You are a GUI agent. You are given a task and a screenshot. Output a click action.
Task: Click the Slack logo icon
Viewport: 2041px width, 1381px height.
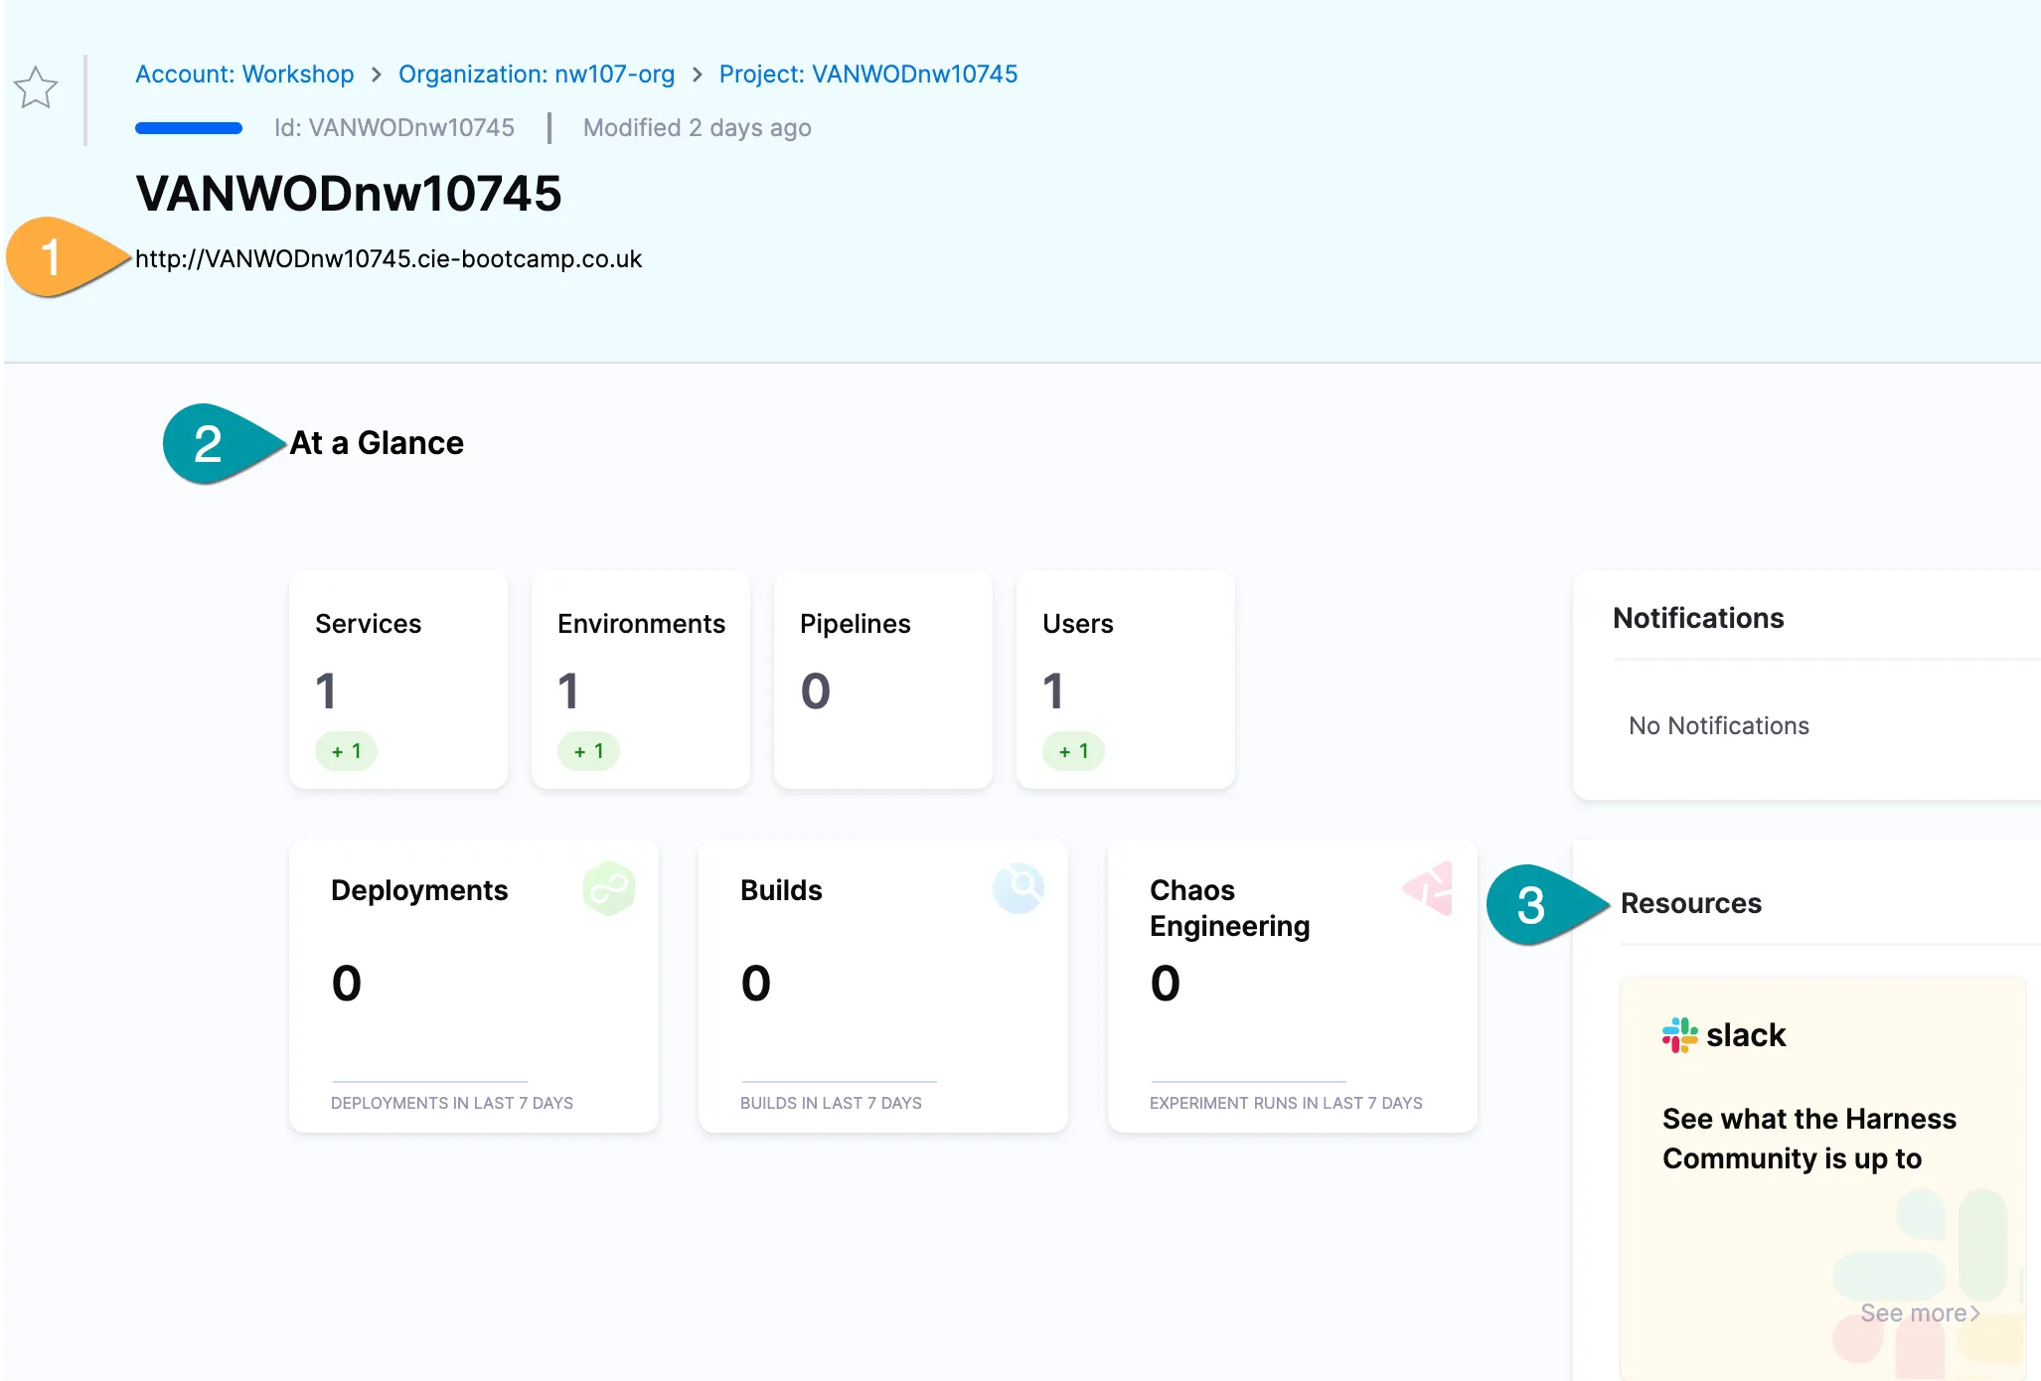click(x=1679, y=1035)
